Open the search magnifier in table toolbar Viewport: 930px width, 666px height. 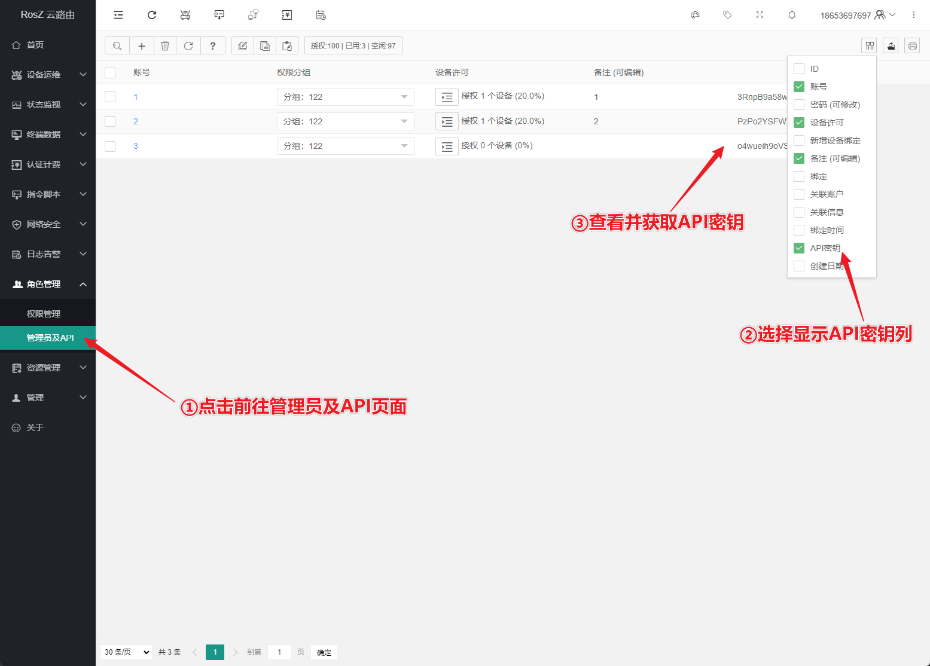[x=117, y=45]
